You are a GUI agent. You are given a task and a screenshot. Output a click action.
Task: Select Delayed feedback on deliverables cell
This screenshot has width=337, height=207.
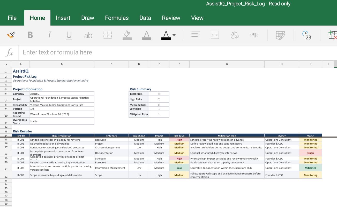(x=62, y=144)
